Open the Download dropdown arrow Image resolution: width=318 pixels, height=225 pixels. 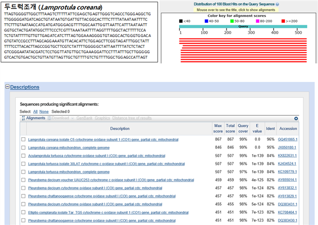[x=72, y=118]
